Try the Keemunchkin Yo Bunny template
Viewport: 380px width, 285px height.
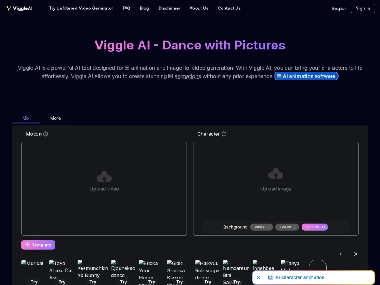tap(93, 282)
